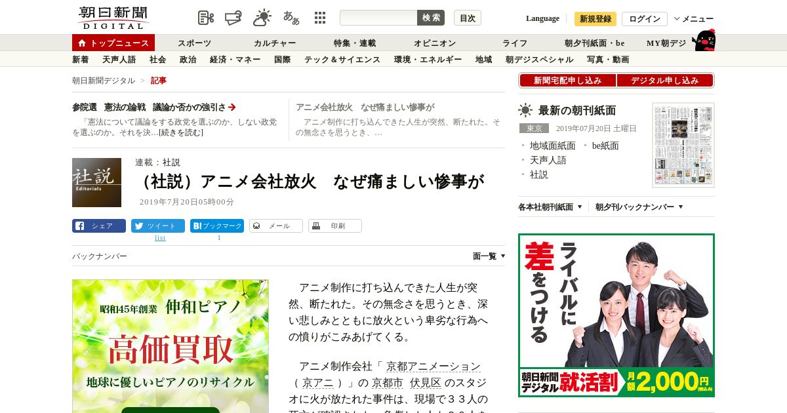The height and width of the screenshot is (413, 787).
Task: Open the 伸和ピアノ advertisement banner
Action: (x=171, y=346)
